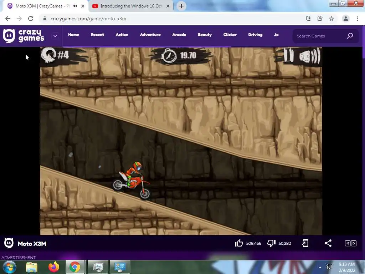
Task: Click the like count 508,456
Action: click(x=253, y=243)
